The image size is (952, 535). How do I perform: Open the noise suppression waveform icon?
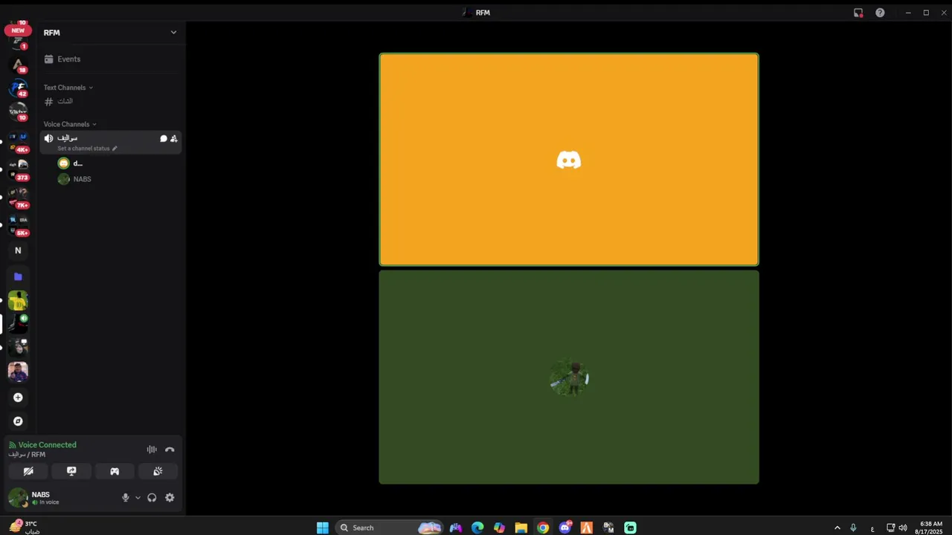(152, 450)
